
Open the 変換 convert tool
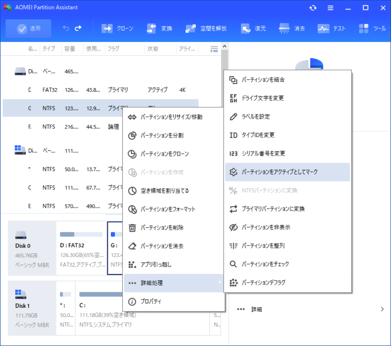(x=160, y=28)
